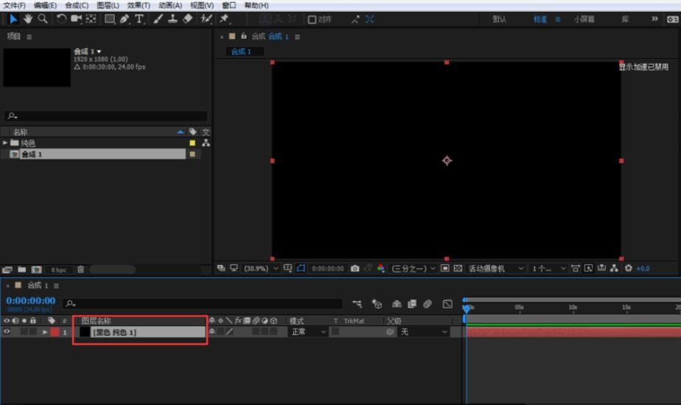This screenshot has width=681, height=405.
Task: Select the Pan Behind anchor point tool
Action: (91, 18)
